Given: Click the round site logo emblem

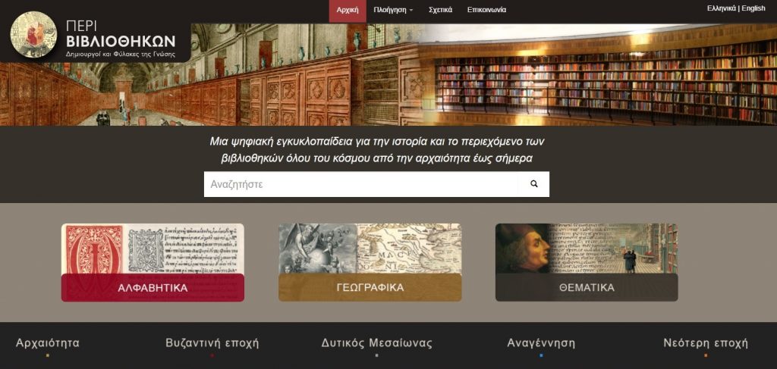Looking at the screenshot, I should pos(33,35).
